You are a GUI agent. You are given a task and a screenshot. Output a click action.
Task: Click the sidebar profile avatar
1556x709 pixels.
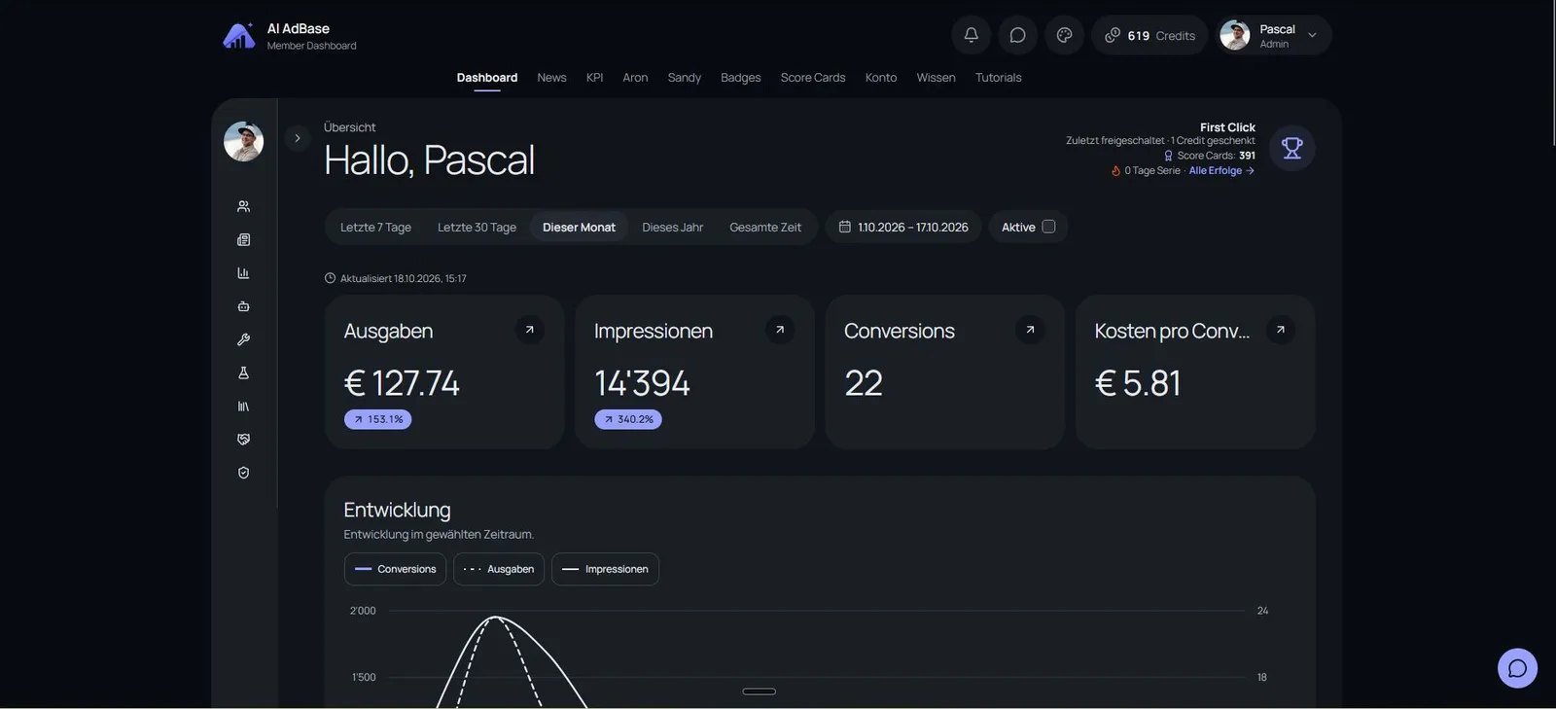pos(243,141)
